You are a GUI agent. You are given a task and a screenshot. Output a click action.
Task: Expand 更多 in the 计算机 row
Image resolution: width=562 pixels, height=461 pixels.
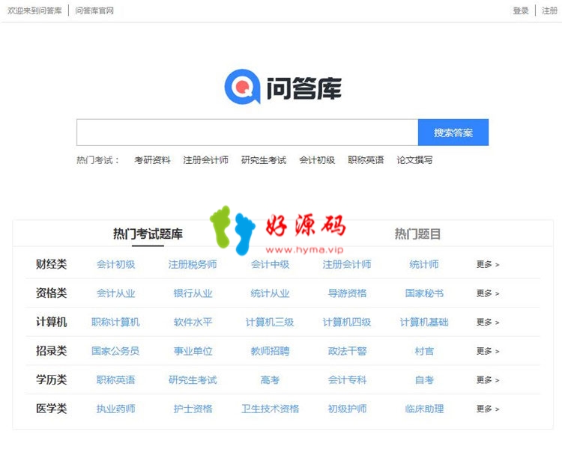coord(488,322)
